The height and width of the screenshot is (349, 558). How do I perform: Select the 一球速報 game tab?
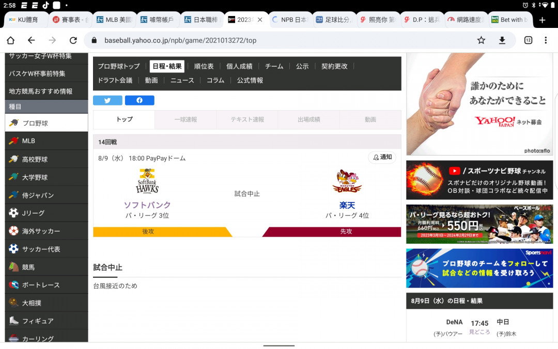point(186,119)
